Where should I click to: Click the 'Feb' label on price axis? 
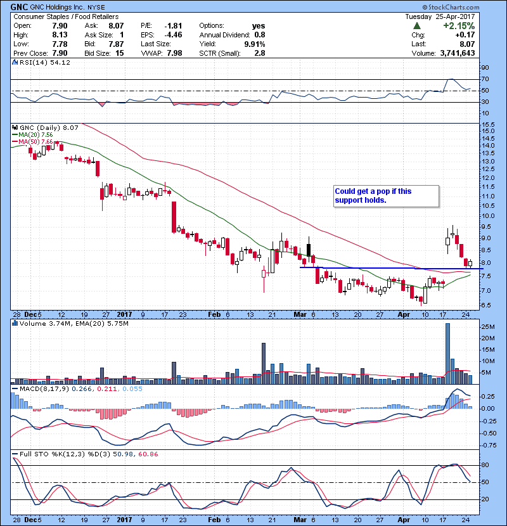214,315
